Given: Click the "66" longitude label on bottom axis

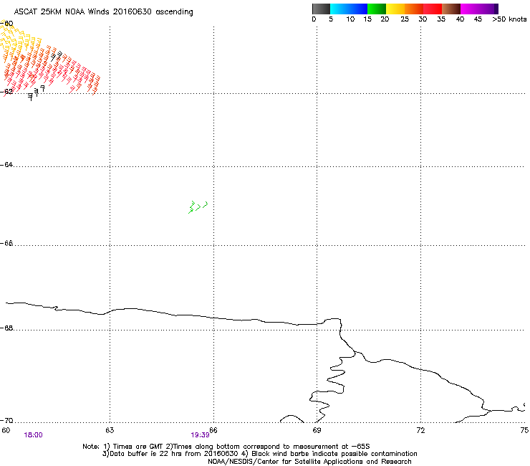Looking at the screenshot, I should pos(213,430).
